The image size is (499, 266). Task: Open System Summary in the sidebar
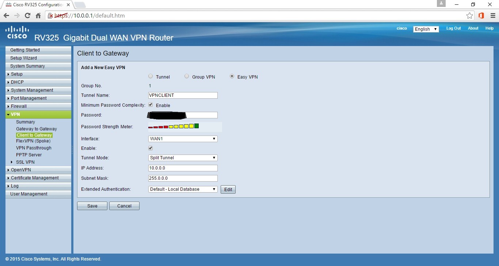38,66
